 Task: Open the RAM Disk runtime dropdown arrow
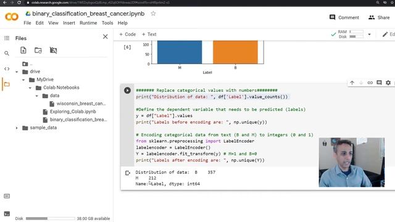click(x=369, y=35)
